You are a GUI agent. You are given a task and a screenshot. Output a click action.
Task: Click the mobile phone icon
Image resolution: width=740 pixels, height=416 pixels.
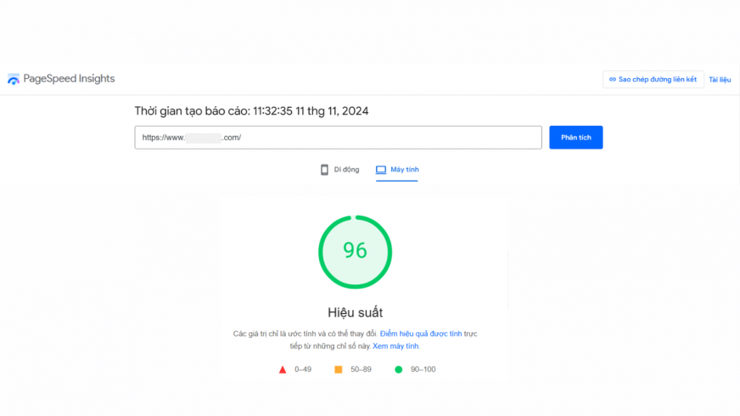[324, 170]
